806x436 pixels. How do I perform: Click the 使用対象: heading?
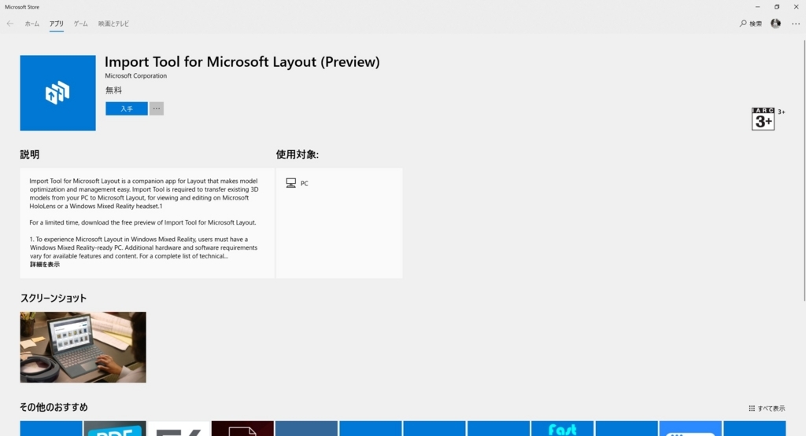click(x=297, y=155)
